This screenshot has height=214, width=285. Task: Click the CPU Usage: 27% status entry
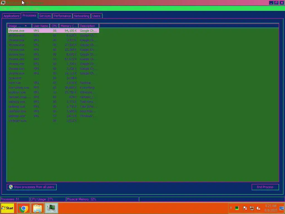tap(48, 199)
